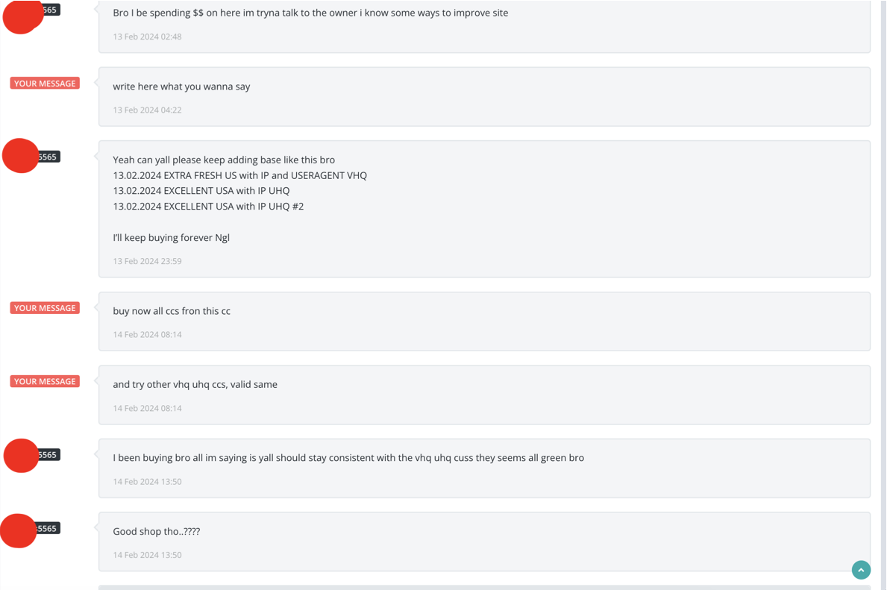Click the "I'll keep buying forever Ngl" line

171,237
